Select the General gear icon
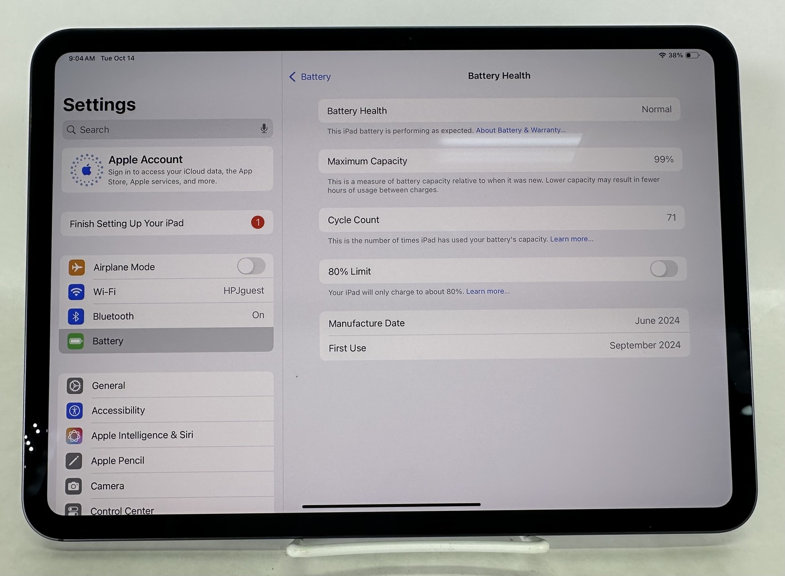Image resolution: width=785 pixels, height=576 pixels. pyautogui.click(x=75, y=386)
